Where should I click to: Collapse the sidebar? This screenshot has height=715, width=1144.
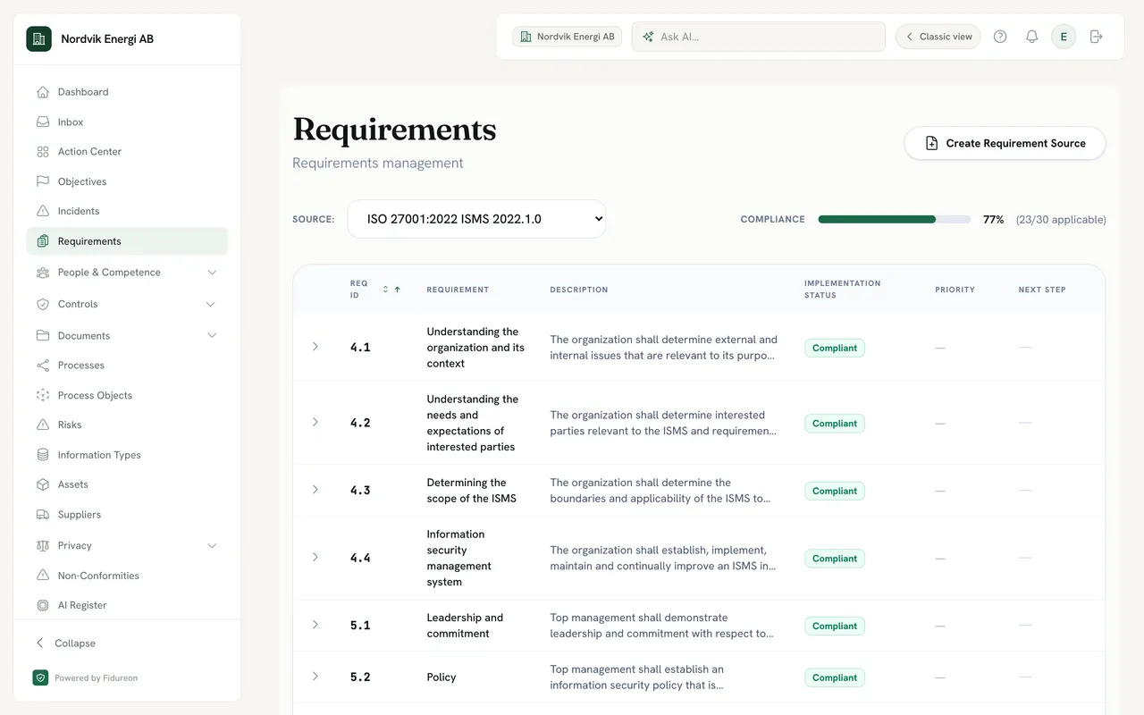tap(66, 643)
